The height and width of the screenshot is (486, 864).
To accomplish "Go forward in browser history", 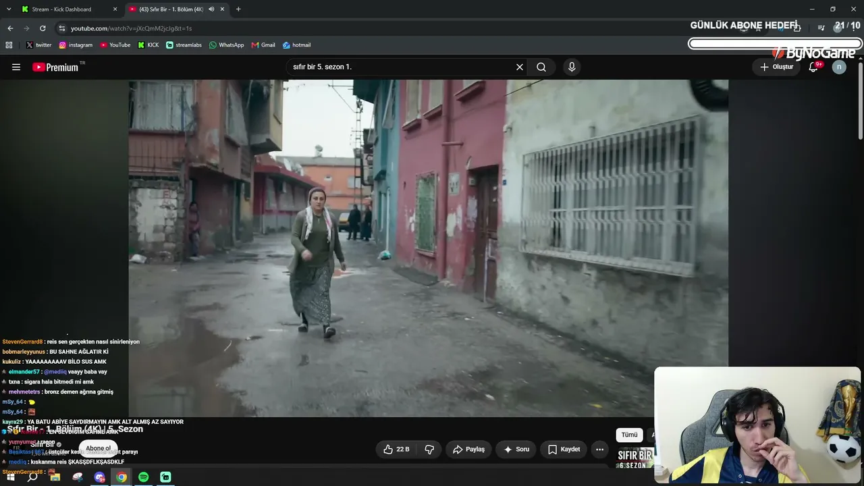I will tap(26, 28).
